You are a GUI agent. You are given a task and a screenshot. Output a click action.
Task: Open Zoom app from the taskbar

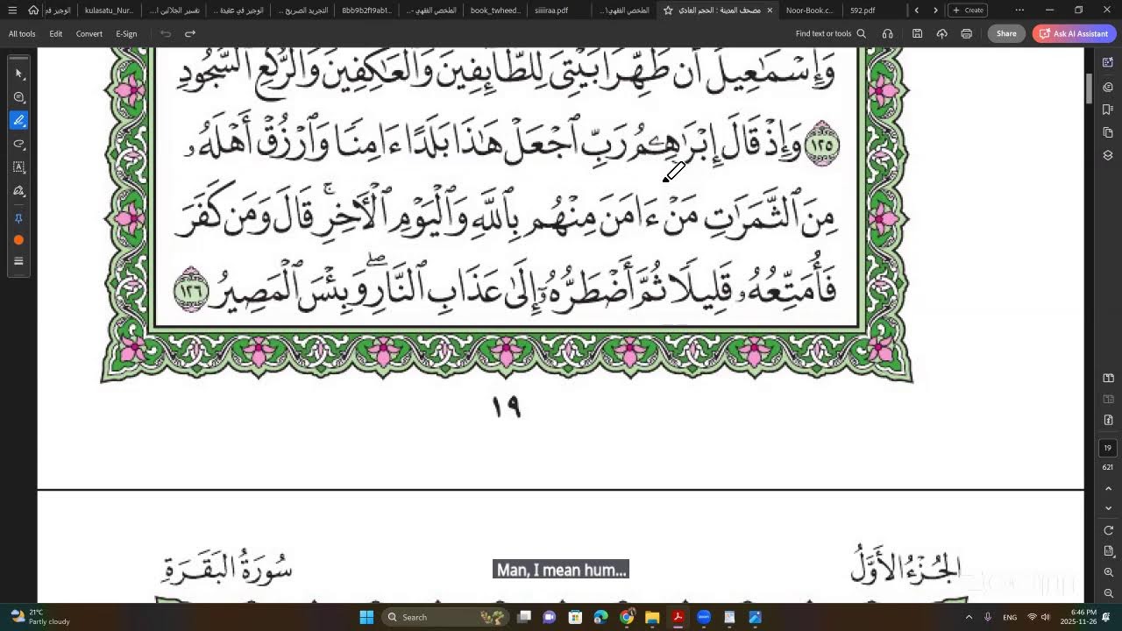tap(703, 617)
